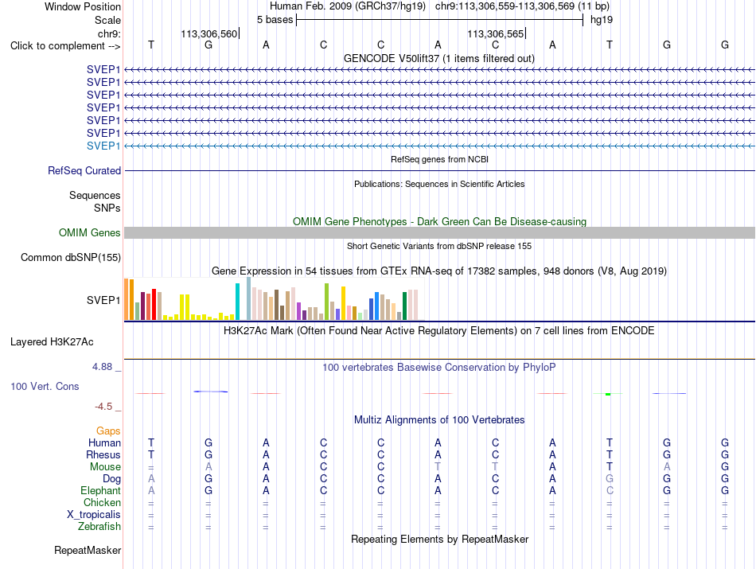Click the SVEP1 label beside the expression chart
Viewport: 756px width, 569px height.
tap(103, 300)
